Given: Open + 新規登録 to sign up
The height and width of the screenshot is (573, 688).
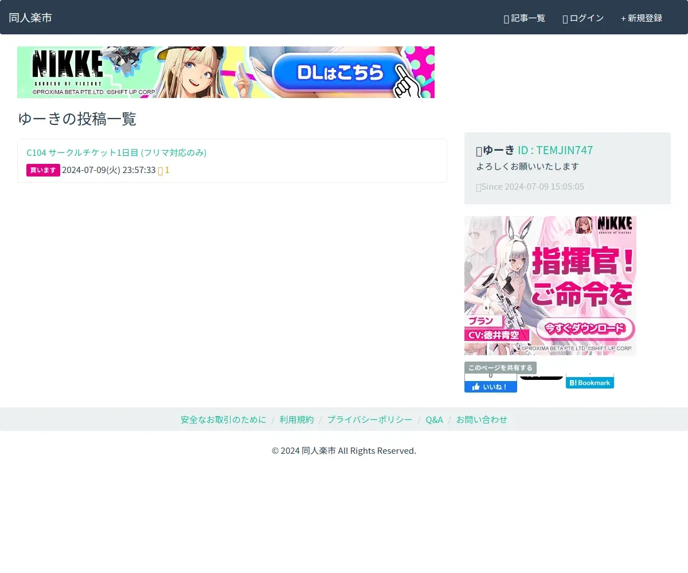Looking at the screenshot, I should (642, 18).
